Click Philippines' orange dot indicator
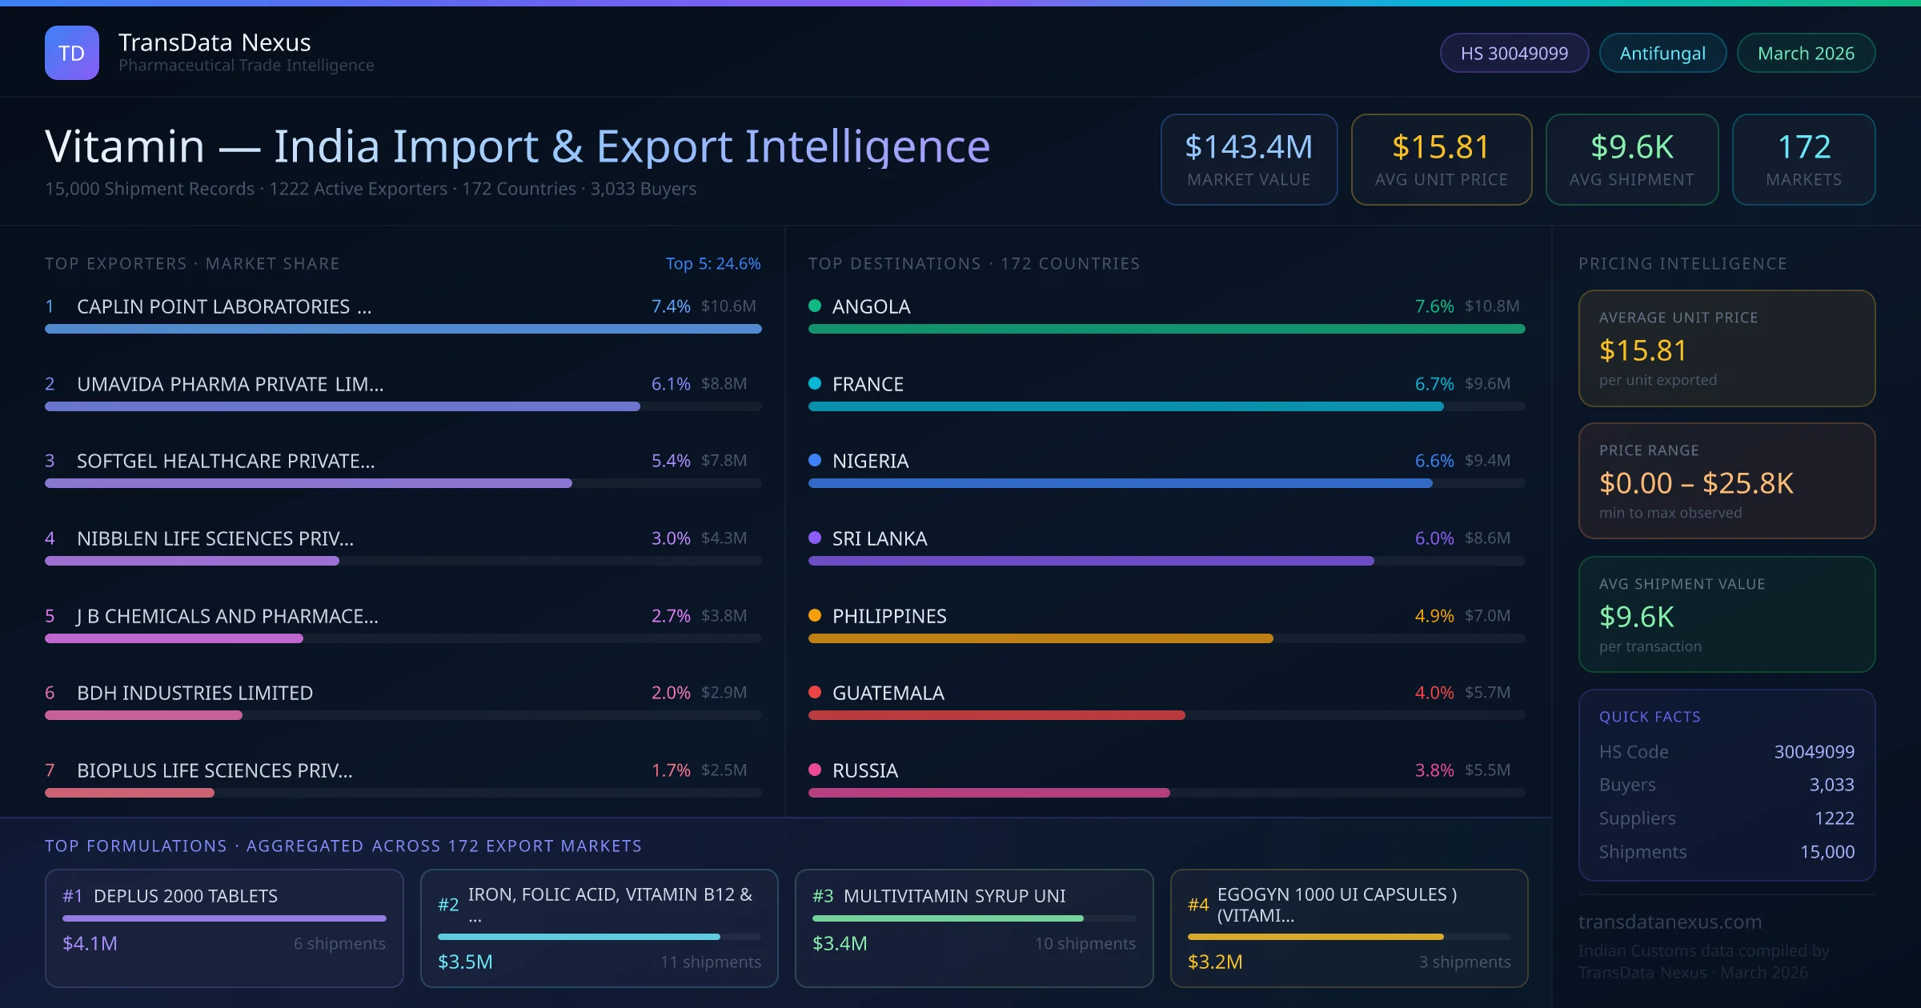The height and width of the screenshot is (1008, 1921). point(815,615)
